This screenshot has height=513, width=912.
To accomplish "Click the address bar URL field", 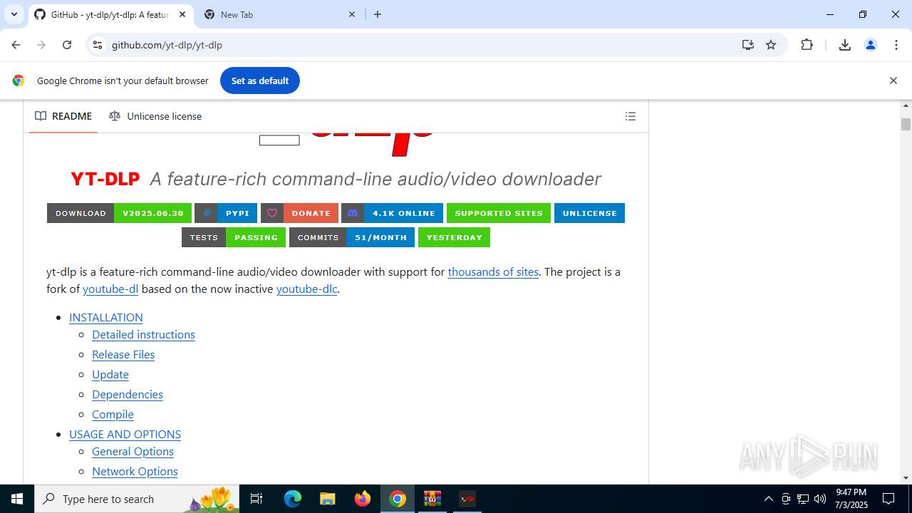I will [x=420, y=45].
